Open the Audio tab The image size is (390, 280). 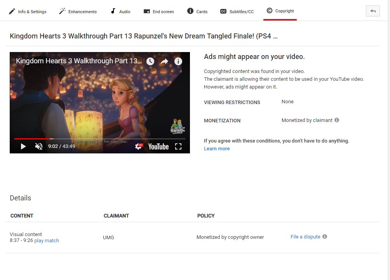click(x=120, y=11)
